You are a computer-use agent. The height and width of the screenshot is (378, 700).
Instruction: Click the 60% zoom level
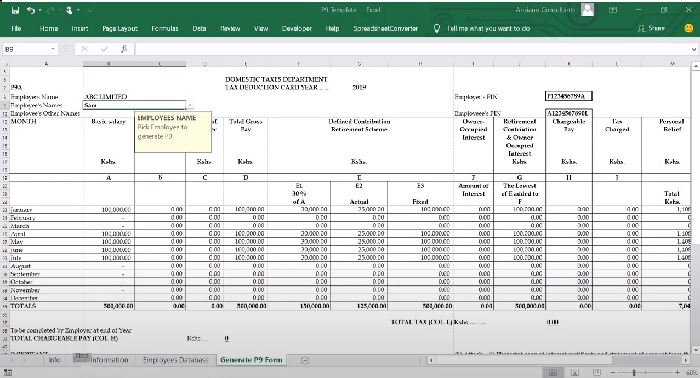[x=691, y=373]
